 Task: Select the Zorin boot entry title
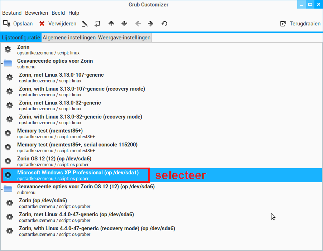point(23,47)
